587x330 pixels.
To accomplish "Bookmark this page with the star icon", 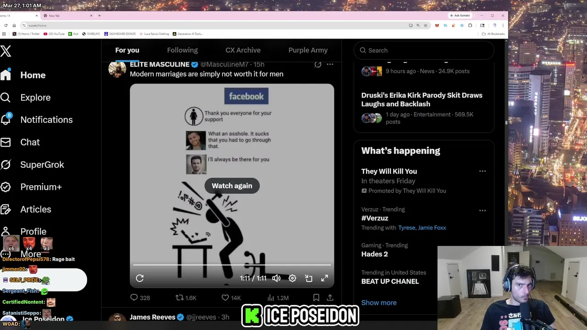I will (425, 26).
